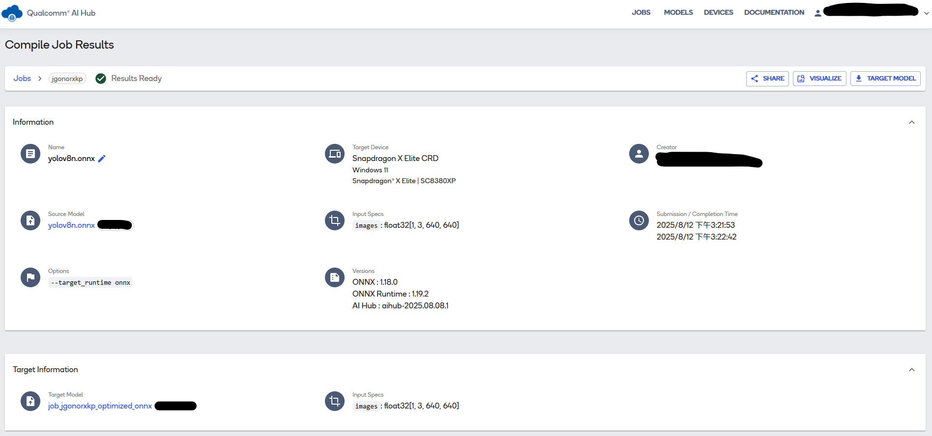Collapse the Information section

point(911,122)
